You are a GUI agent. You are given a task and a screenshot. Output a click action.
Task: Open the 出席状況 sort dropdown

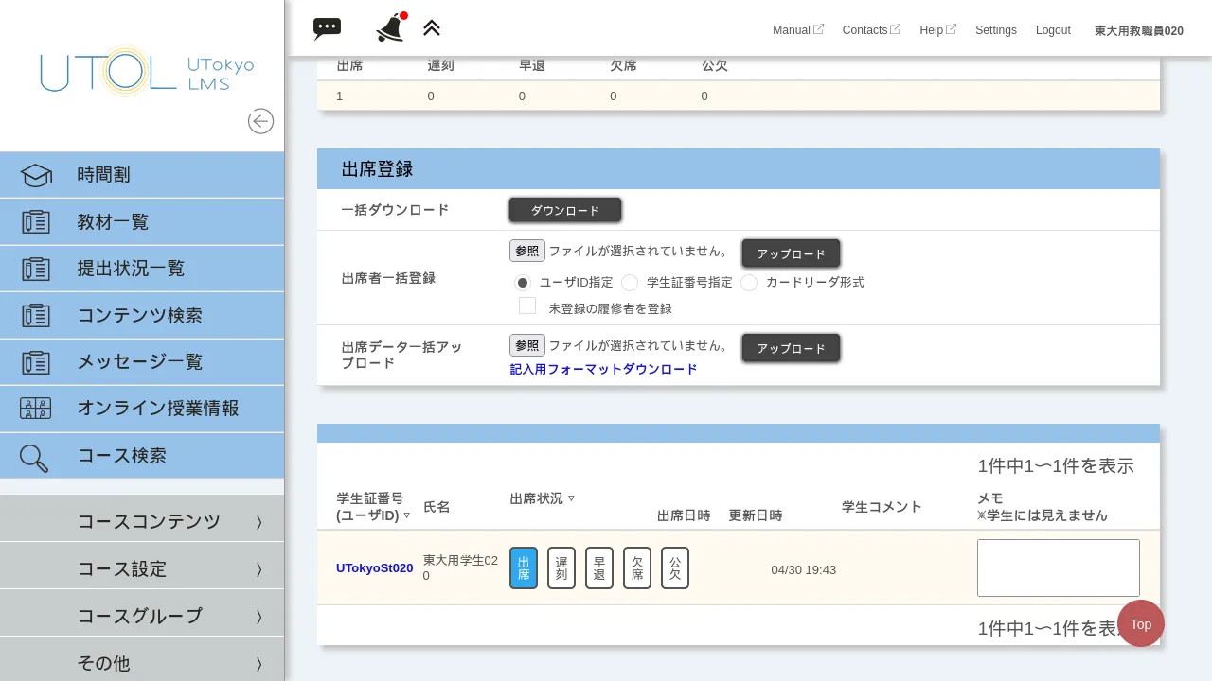point(572,498)
